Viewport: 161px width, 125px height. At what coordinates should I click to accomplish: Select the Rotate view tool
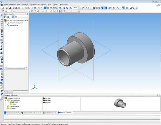86,8
